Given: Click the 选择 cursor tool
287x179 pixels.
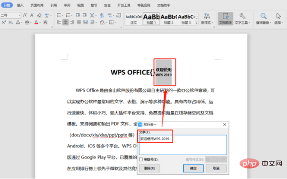Looking at the screenshot, I should click(x=278, y=19).
